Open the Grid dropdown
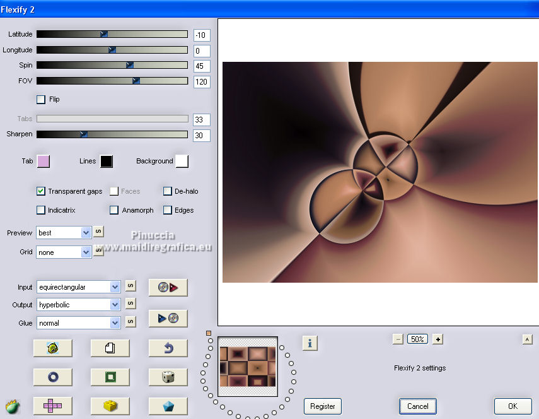The image size is (539, 419). pos(64,252)
